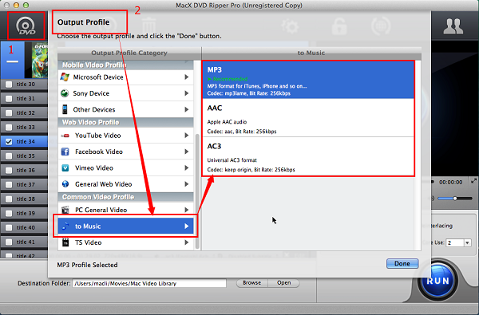This screenshot has height=315, width=479.
Task: Select the MP3 output profile
Action: pyautogui.click(x=308, y=80)
